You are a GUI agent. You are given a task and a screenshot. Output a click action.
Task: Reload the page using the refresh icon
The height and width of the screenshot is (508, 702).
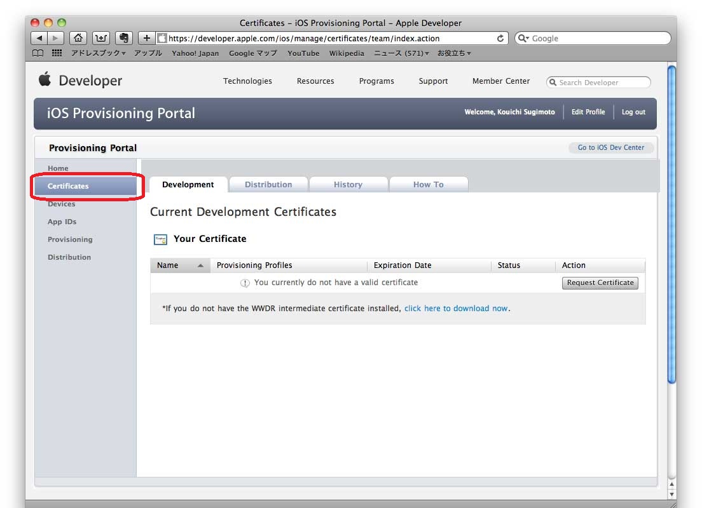[x=500, y=38]
